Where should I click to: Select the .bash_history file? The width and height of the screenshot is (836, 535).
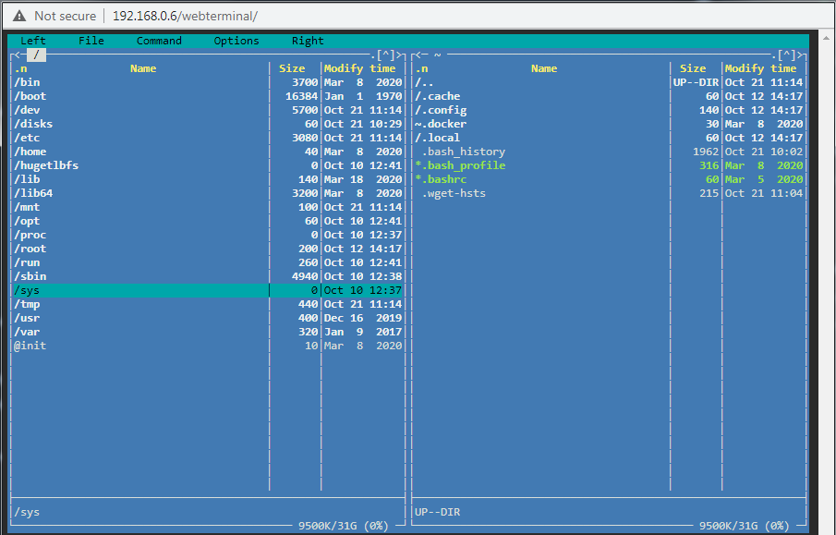(609, 152)
